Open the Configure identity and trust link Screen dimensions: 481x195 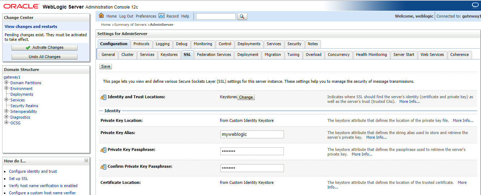click(x=33, y=171)
